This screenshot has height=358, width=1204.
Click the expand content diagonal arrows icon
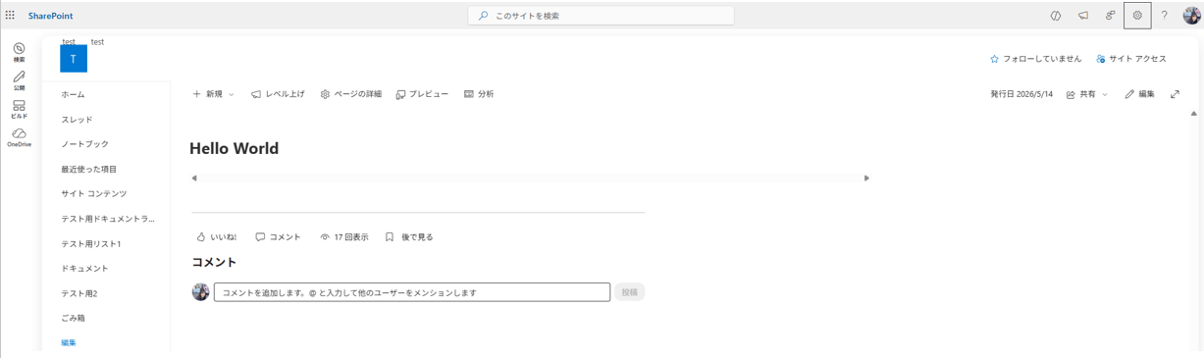click(1175, 94)
